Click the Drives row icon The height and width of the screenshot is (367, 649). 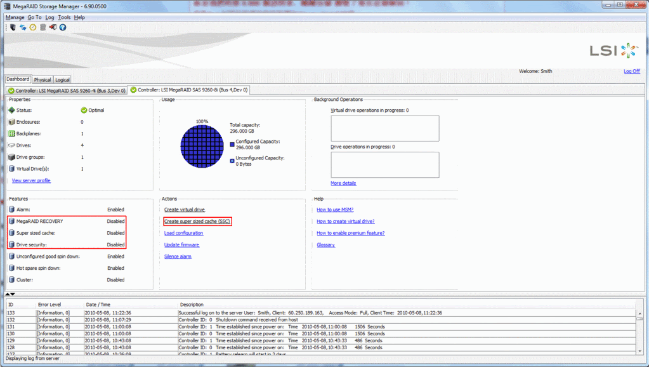[x=11, y=145]
